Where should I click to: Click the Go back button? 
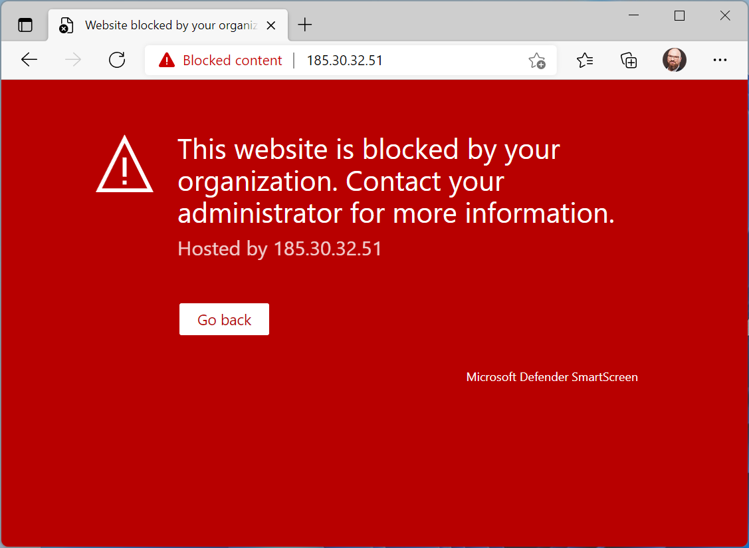point(224,319)
